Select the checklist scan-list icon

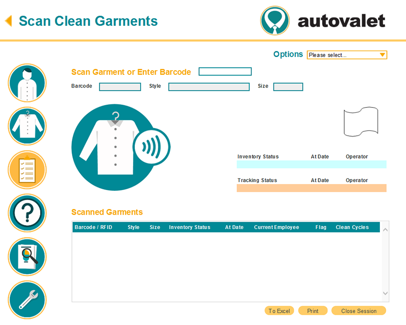[x=27, y=170]
